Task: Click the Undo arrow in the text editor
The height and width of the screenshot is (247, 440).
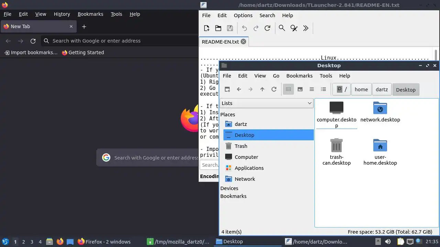Action: point(244,28)
